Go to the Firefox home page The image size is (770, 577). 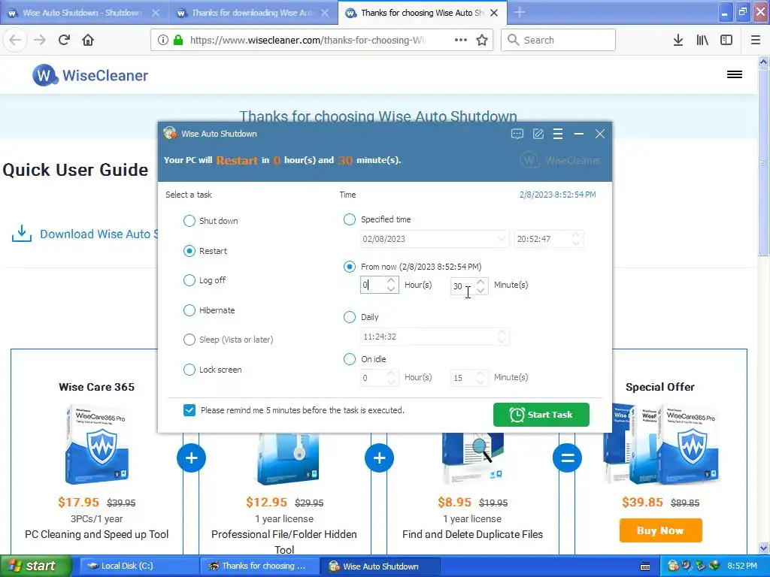88,40
